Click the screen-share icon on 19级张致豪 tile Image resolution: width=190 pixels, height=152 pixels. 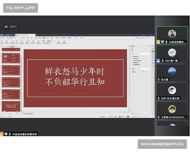click(x=162, y=42)
